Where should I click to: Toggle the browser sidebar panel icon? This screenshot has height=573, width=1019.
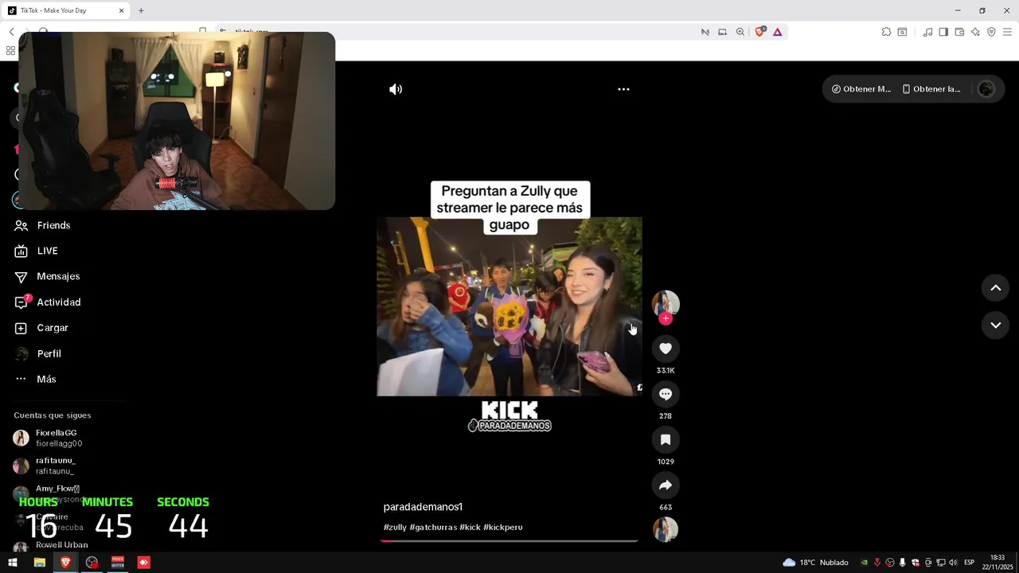point(943,32)
